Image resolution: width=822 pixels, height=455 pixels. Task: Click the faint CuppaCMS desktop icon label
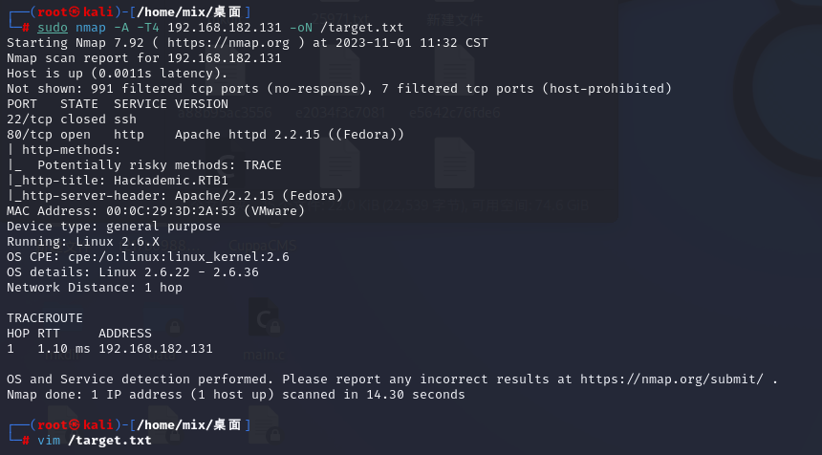[x=263, y=246]
